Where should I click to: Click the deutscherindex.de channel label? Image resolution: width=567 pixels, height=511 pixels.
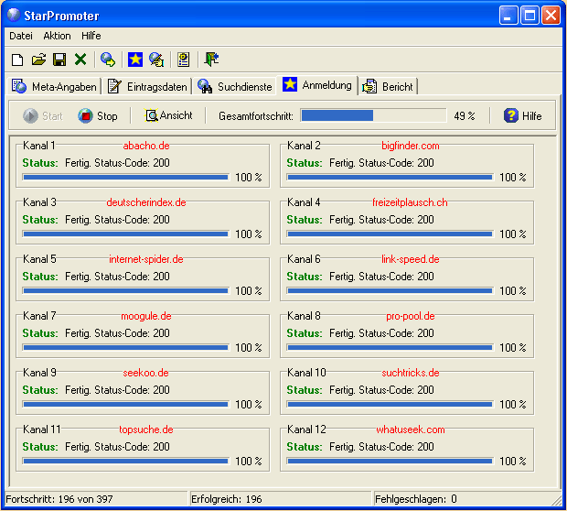[146, 202]
